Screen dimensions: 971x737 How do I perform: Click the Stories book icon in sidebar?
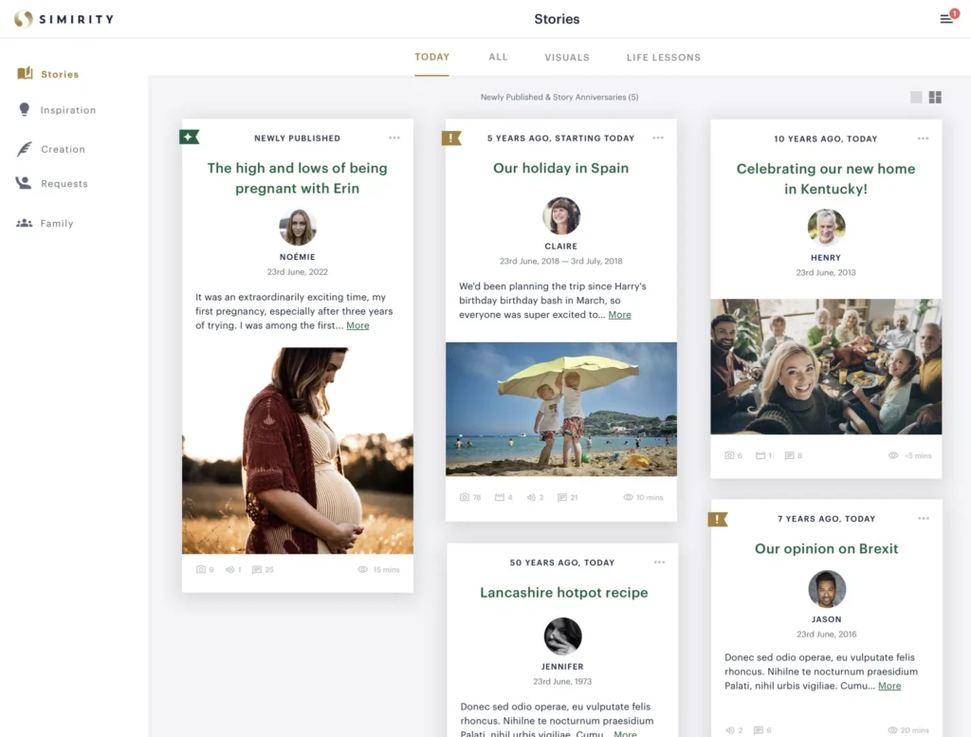point(25,74)
